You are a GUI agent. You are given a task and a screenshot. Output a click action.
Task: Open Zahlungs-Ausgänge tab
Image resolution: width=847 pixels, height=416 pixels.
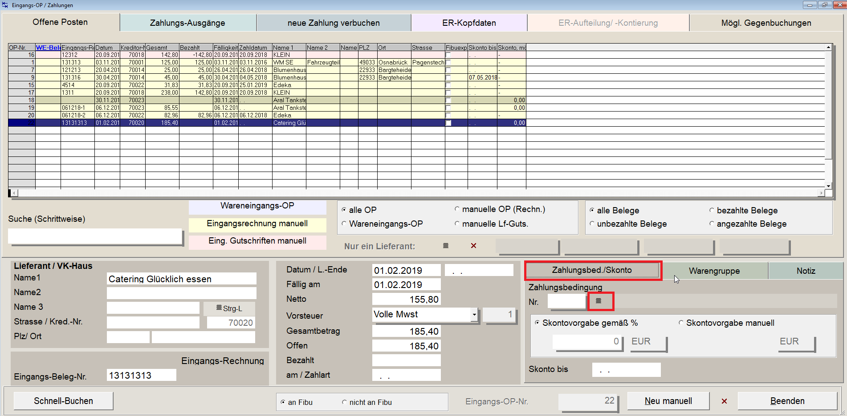187,23
